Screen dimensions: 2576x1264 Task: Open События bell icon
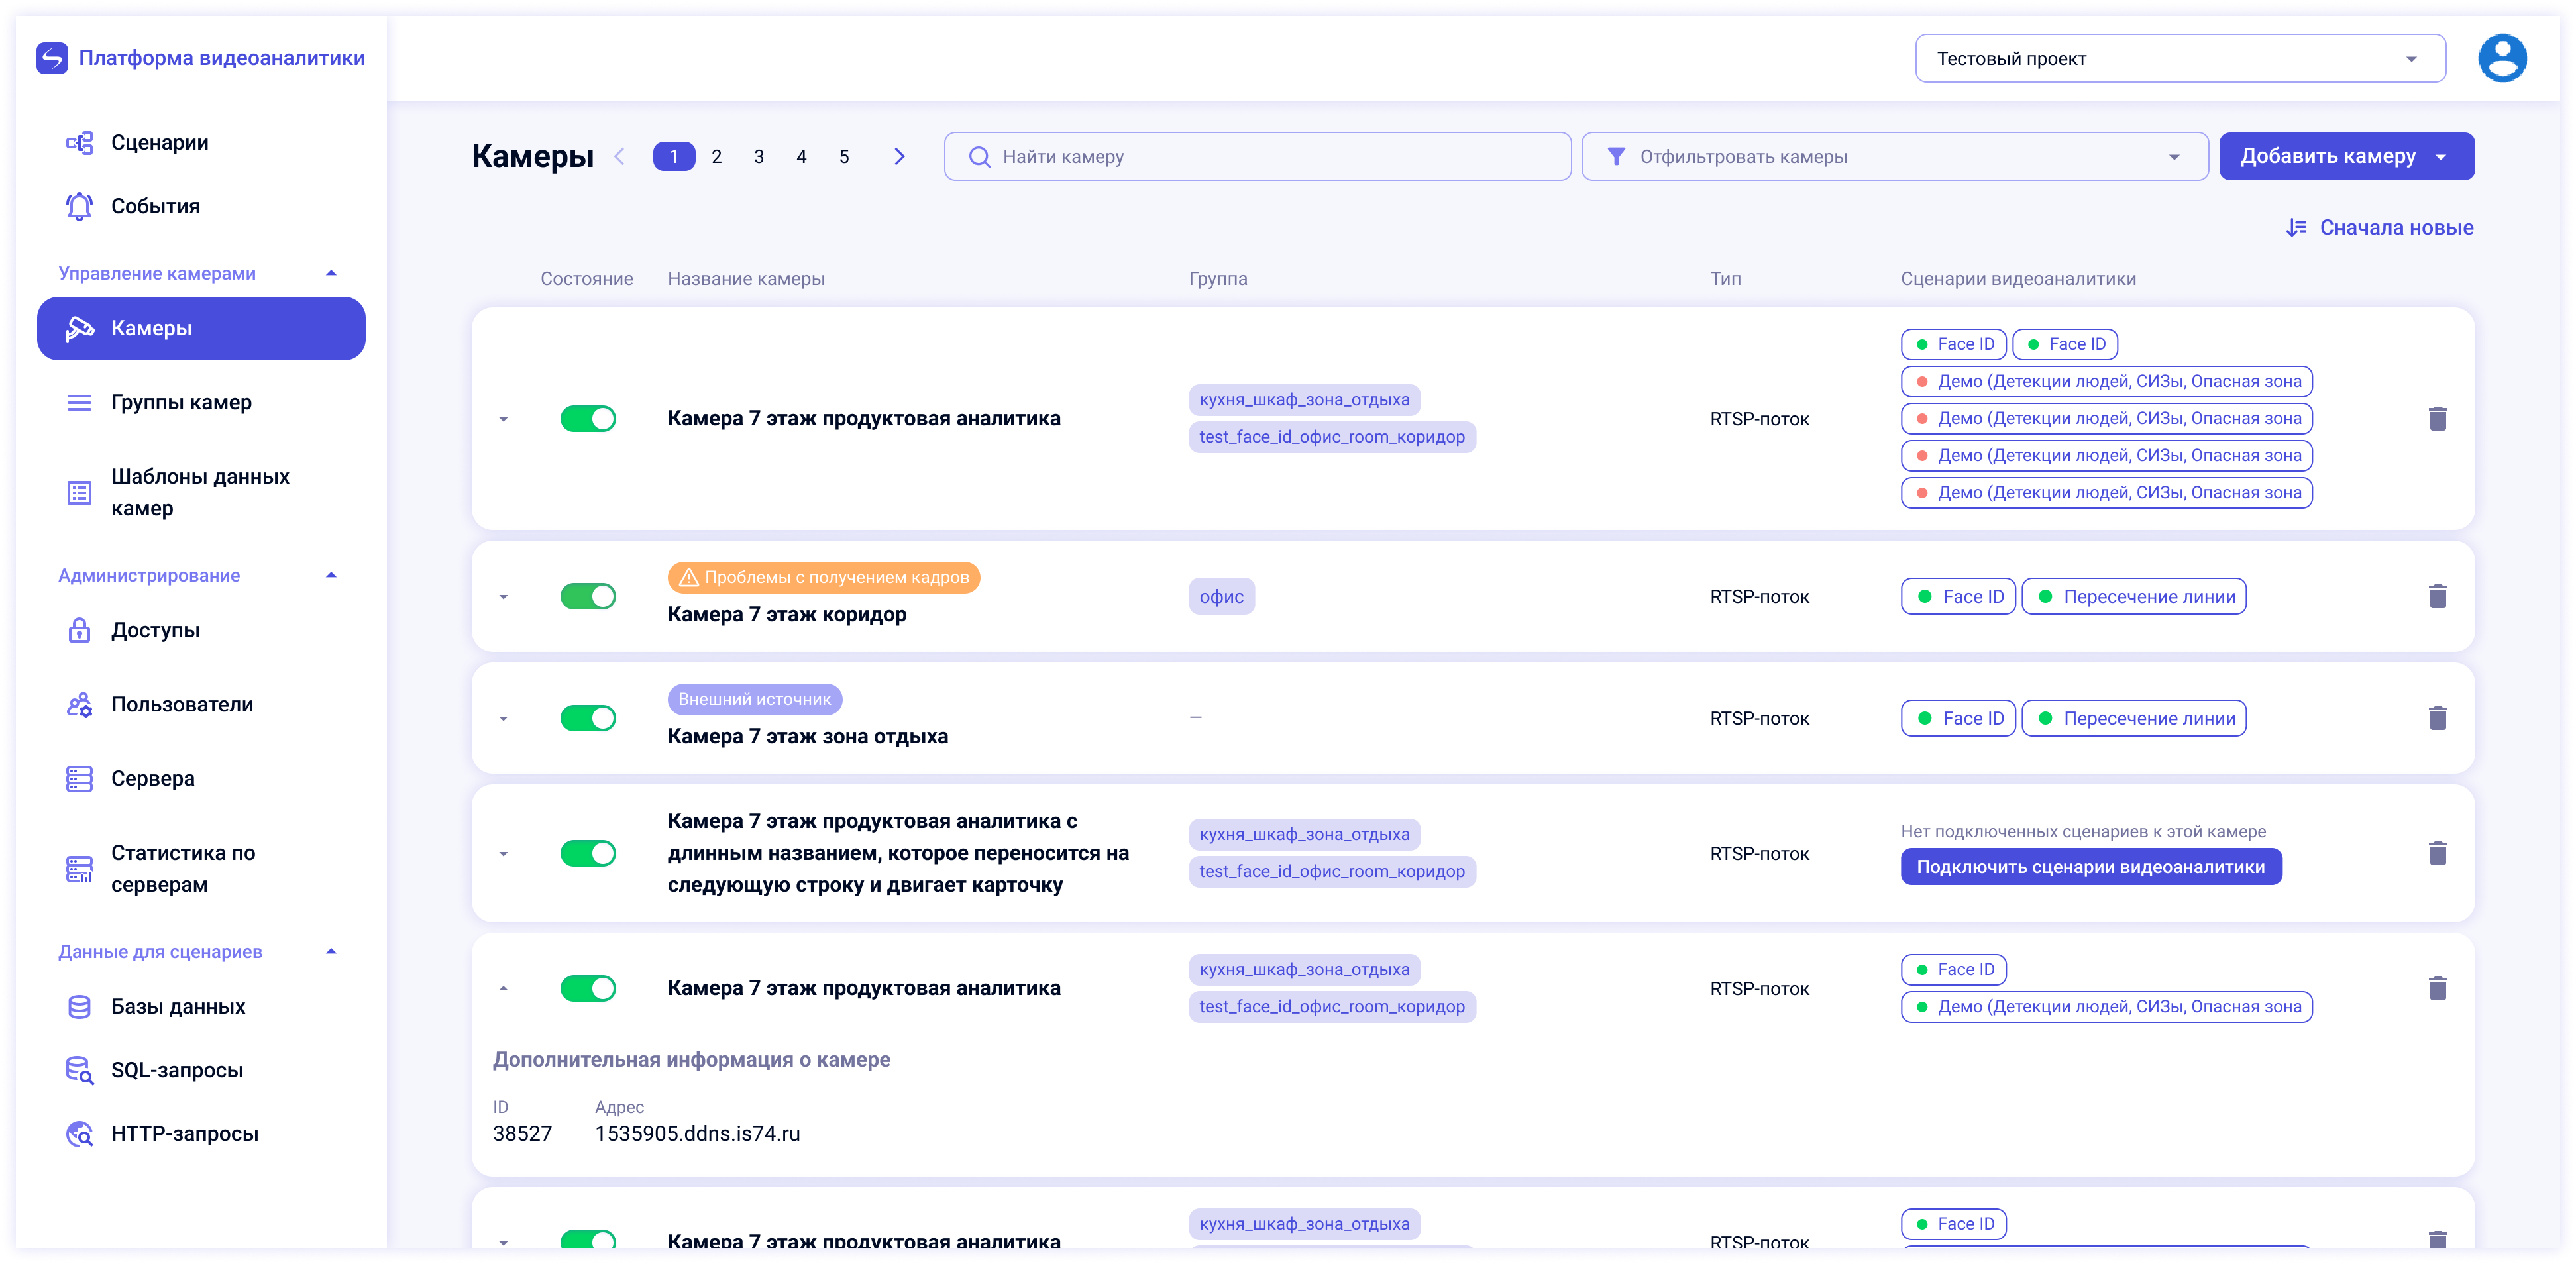point(79,206)
